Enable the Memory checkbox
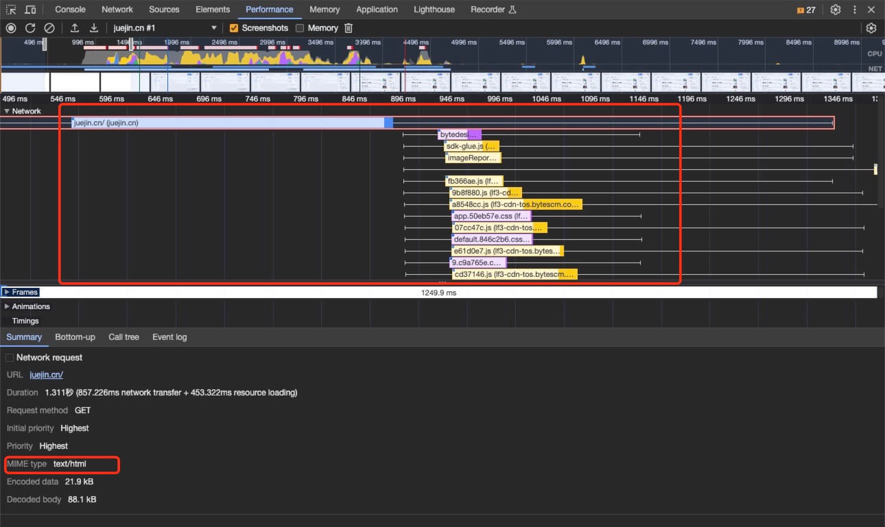 point(300,28)
